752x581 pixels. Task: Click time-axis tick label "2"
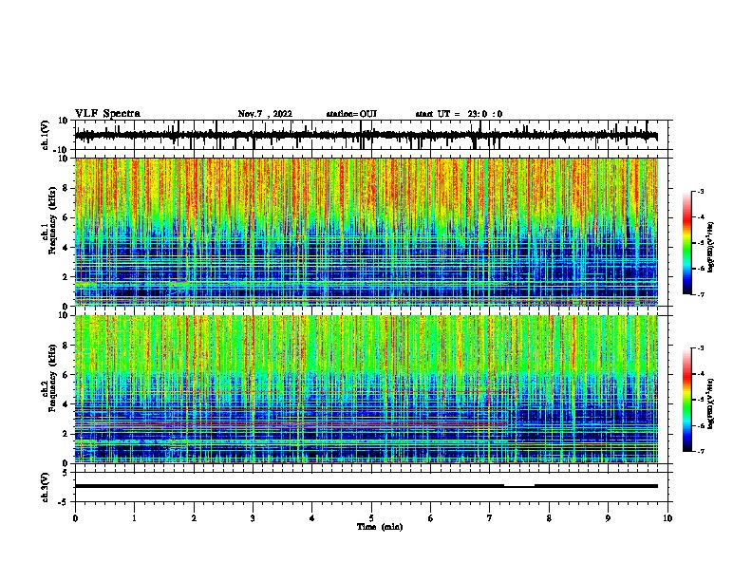(x=194, y=518)
